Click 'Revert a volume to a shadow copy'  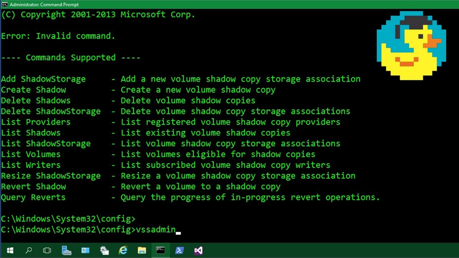click(x=200, y=186)
